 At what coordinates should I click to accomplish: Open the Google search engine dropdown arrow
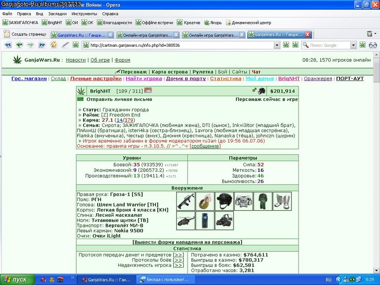click(353, 45)
